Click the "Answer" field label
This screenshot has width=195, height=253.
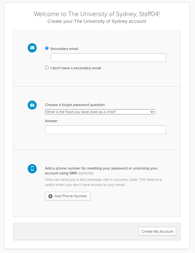coord(51,121)
